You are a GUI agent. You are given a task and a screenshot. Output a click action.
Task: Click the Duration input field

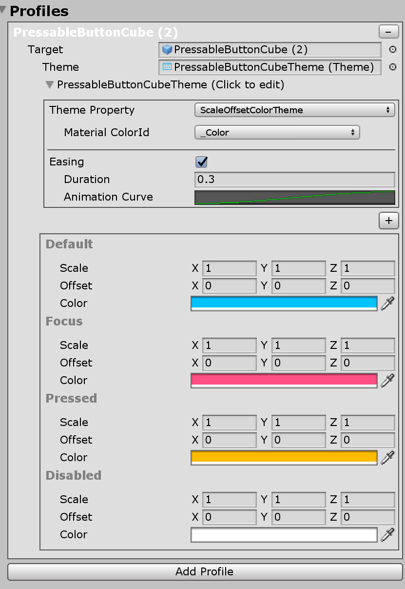[294, 180]
